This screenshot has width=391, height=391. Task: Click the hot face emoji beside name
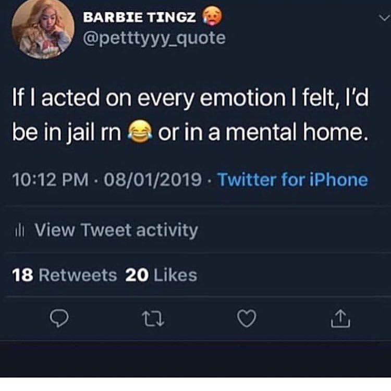click(x=212, y=16)
